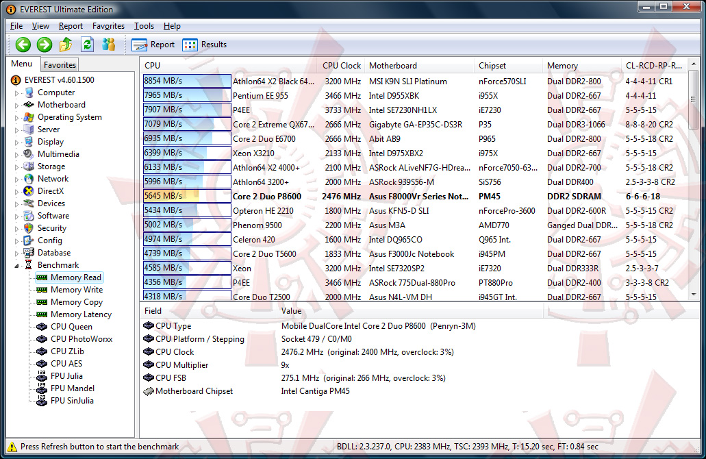
Task: Expand the Display tree node
Action: click(x=16, y=142)
